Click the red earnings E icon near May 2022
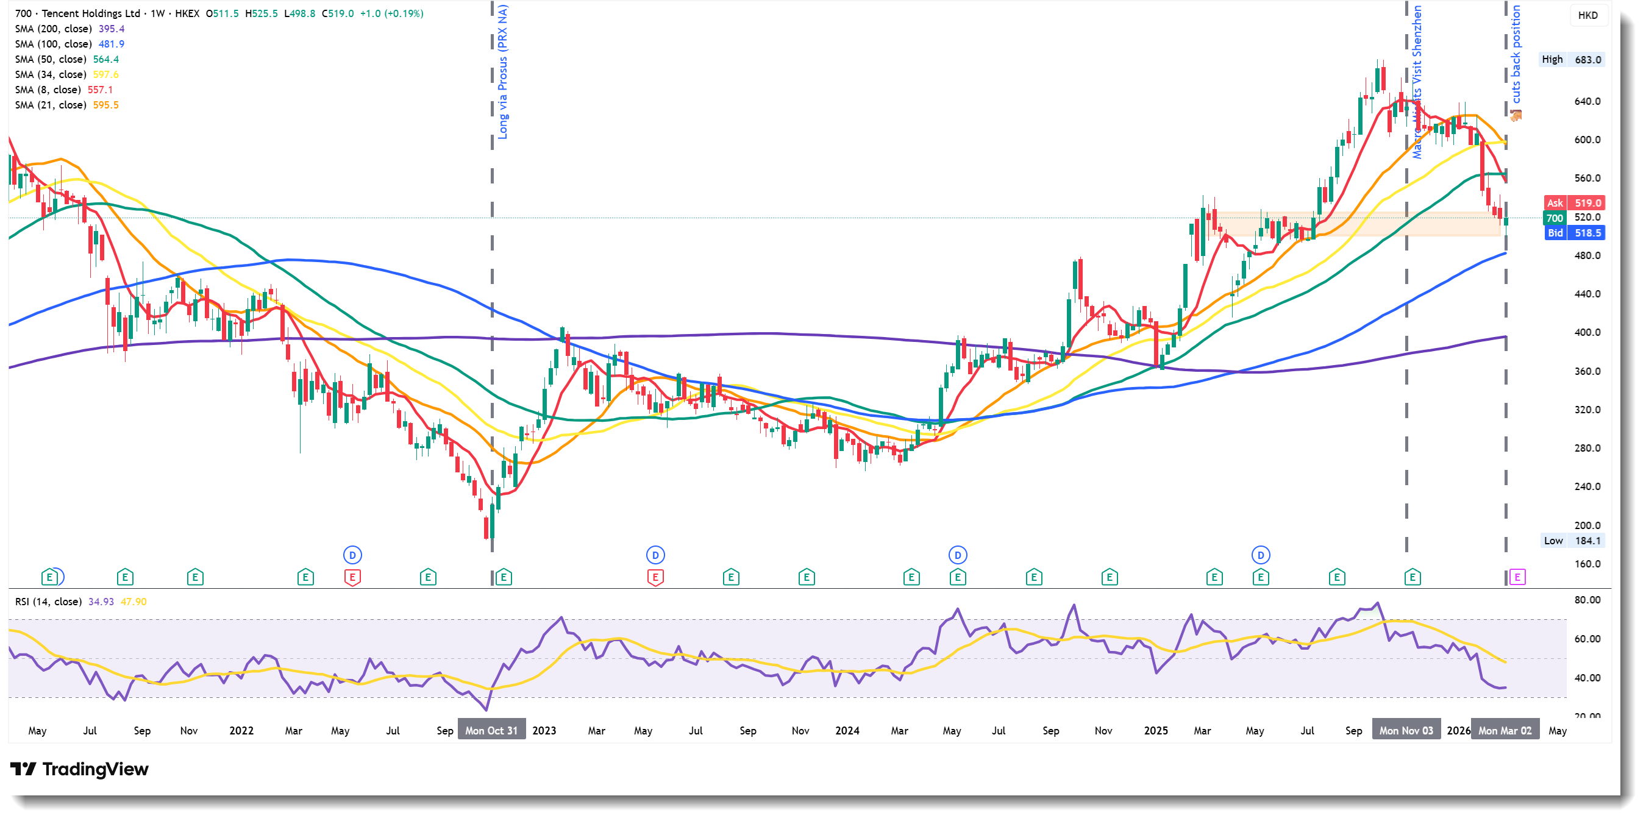The width and height of the screenshot is (1646, 821). 352,578
